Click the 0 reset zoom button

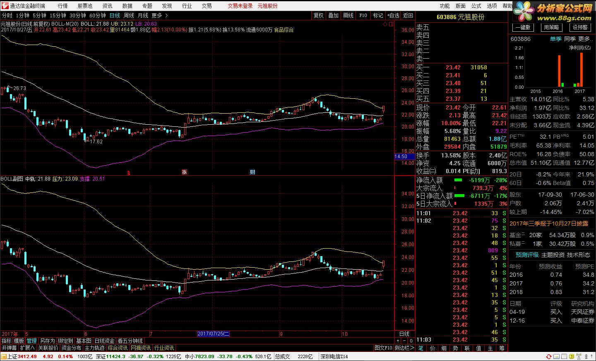point(411,341)
